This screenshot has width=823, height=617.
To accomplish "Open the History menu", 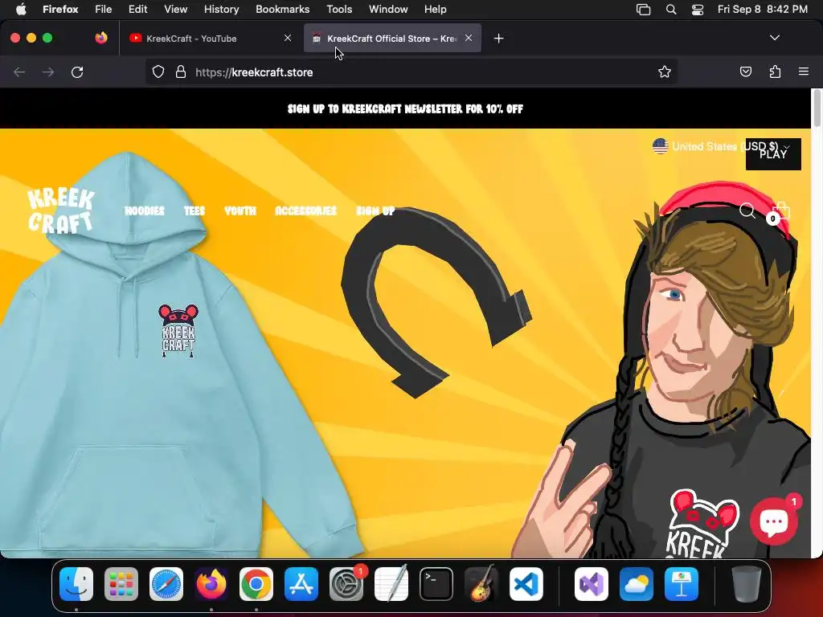I will pos(221,10).
